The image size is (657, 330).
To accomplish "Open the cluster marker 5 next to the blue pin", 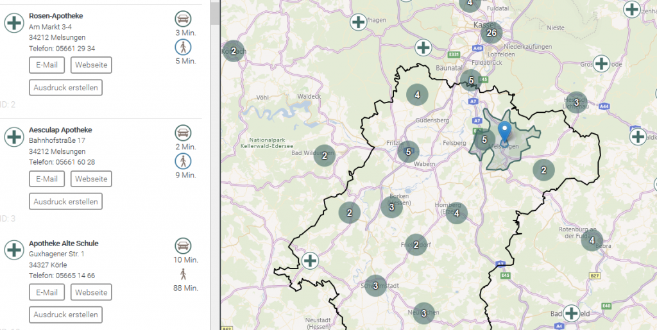I will (485, 139).
